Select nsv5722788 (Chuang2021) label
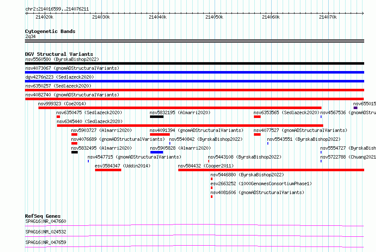The height and width of the screenshot is (252, 376). tap(348, 157)
